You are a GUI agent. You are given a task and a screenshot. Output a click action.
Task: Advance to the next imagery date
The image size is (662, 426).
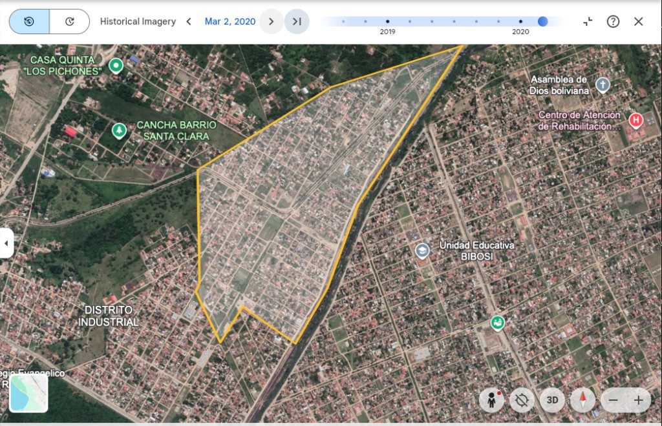pyautogui.click(x=271, y=21)
